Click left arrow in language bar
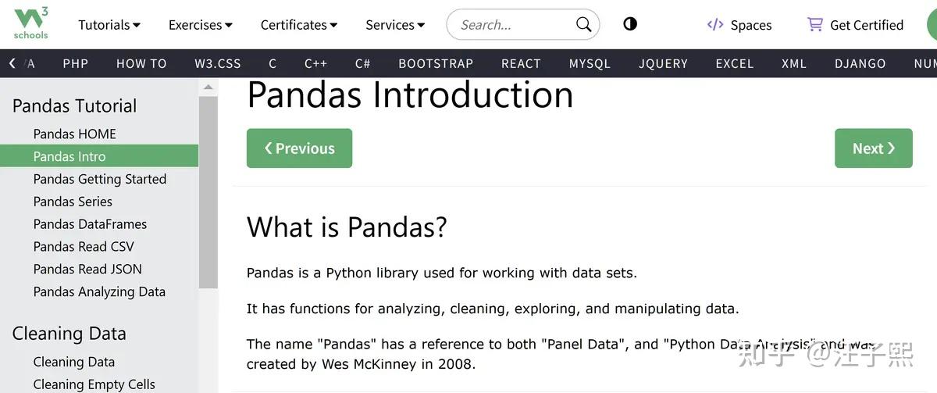The image size is (937, 393). tap(12, 63)
